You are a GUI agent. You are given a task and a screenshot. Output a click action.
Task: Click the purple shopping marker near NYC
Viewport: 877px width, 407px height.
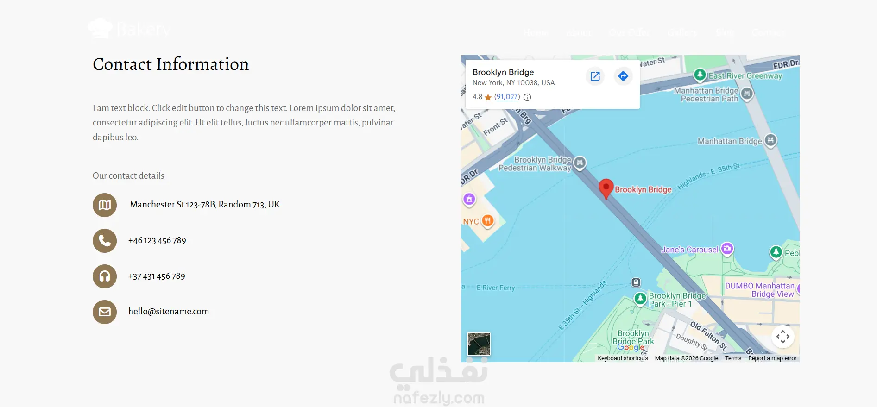469,199
